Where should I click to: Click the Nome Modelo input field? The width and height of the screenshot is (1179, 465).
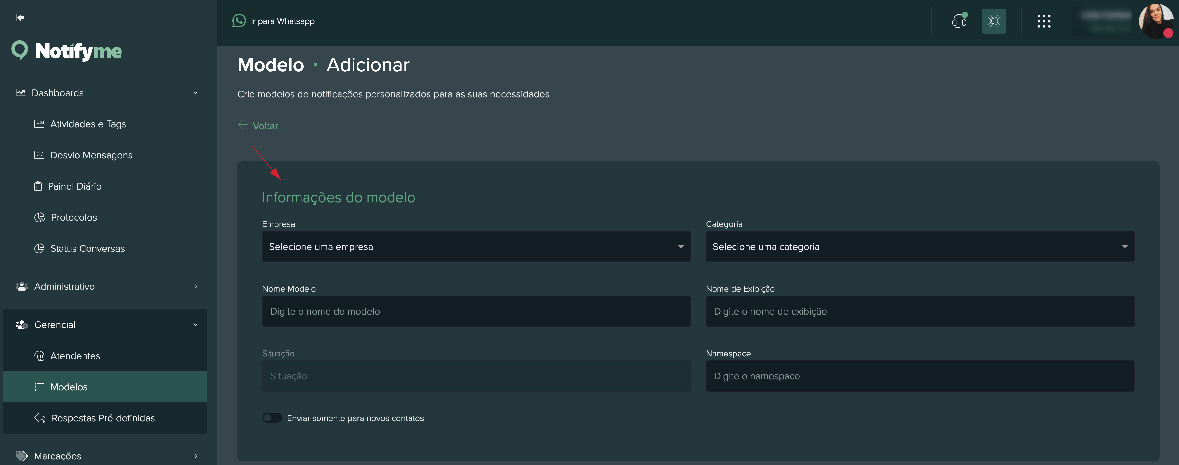point(476,311)
